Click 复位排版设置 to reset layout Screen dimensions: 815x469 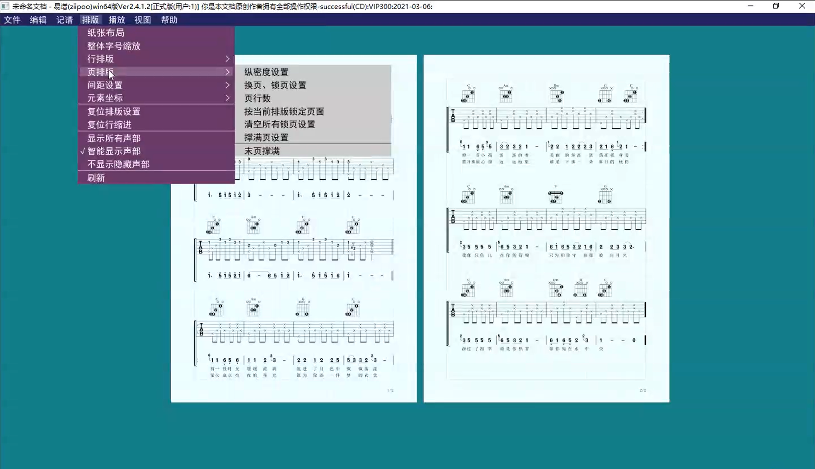point(114,111)
